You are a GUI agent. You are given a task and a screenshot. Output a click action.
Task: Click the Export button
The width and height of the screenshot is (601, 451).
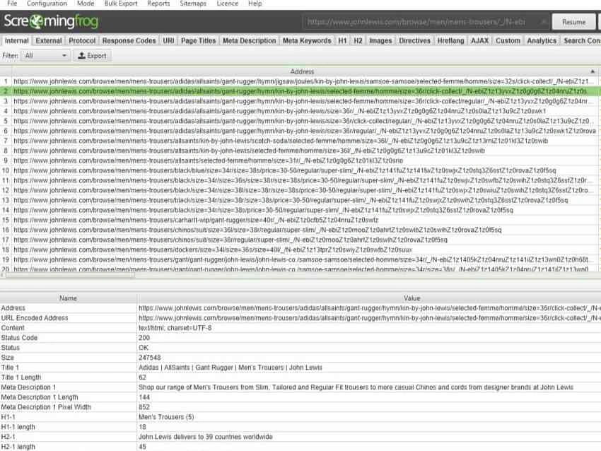coord(92,56)
